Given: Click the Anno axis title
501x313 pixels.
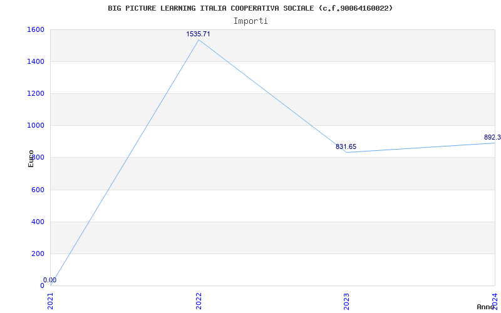Looking at the screenshot, I should 485,307.
